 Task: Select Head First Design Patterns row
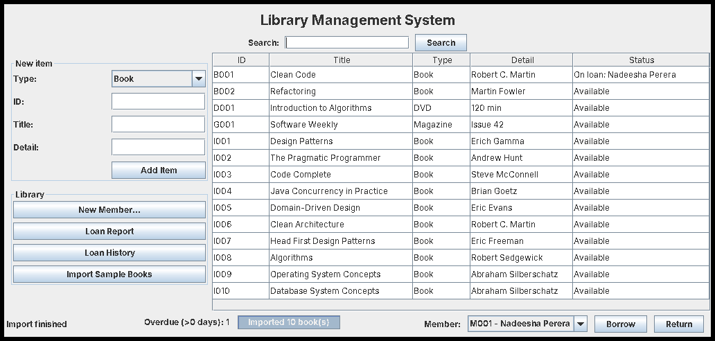pos(461,241)
